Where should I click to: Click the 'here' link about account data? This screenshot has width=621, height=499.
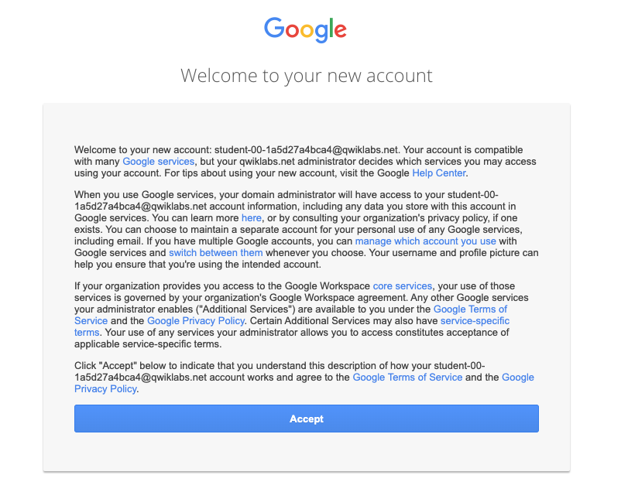252,218
